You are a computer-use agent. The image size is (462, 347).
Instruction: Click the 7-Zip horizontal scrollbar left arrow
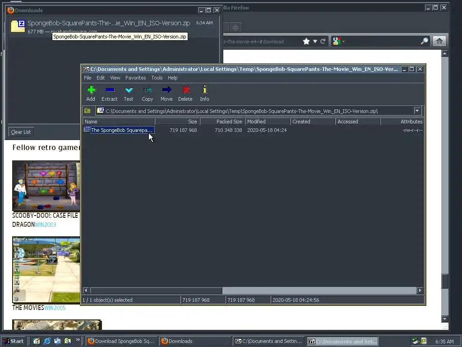click(x=86, y=291)
